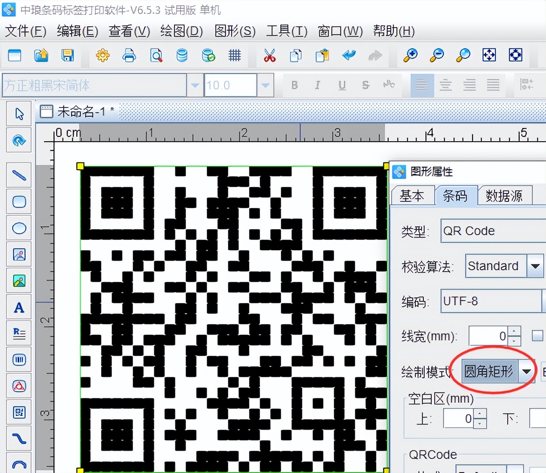Select the rotate tool in the left toolbox
The width and height of the screenshot is (546, 473).
(19, 140)
